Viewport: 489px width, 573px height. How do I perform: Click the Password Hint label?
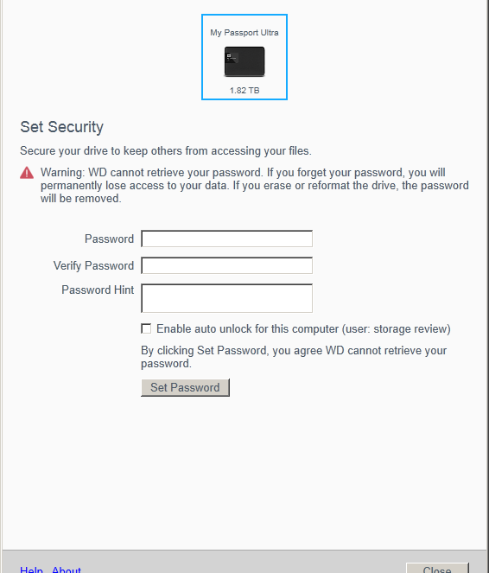(x=98, y=290)
